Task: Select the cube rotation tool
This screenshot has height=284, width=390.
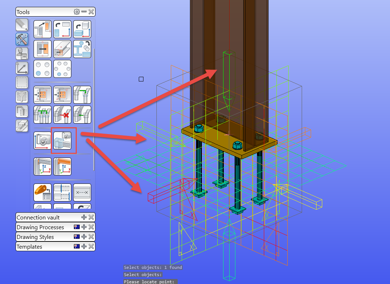Action: point(82,29)
